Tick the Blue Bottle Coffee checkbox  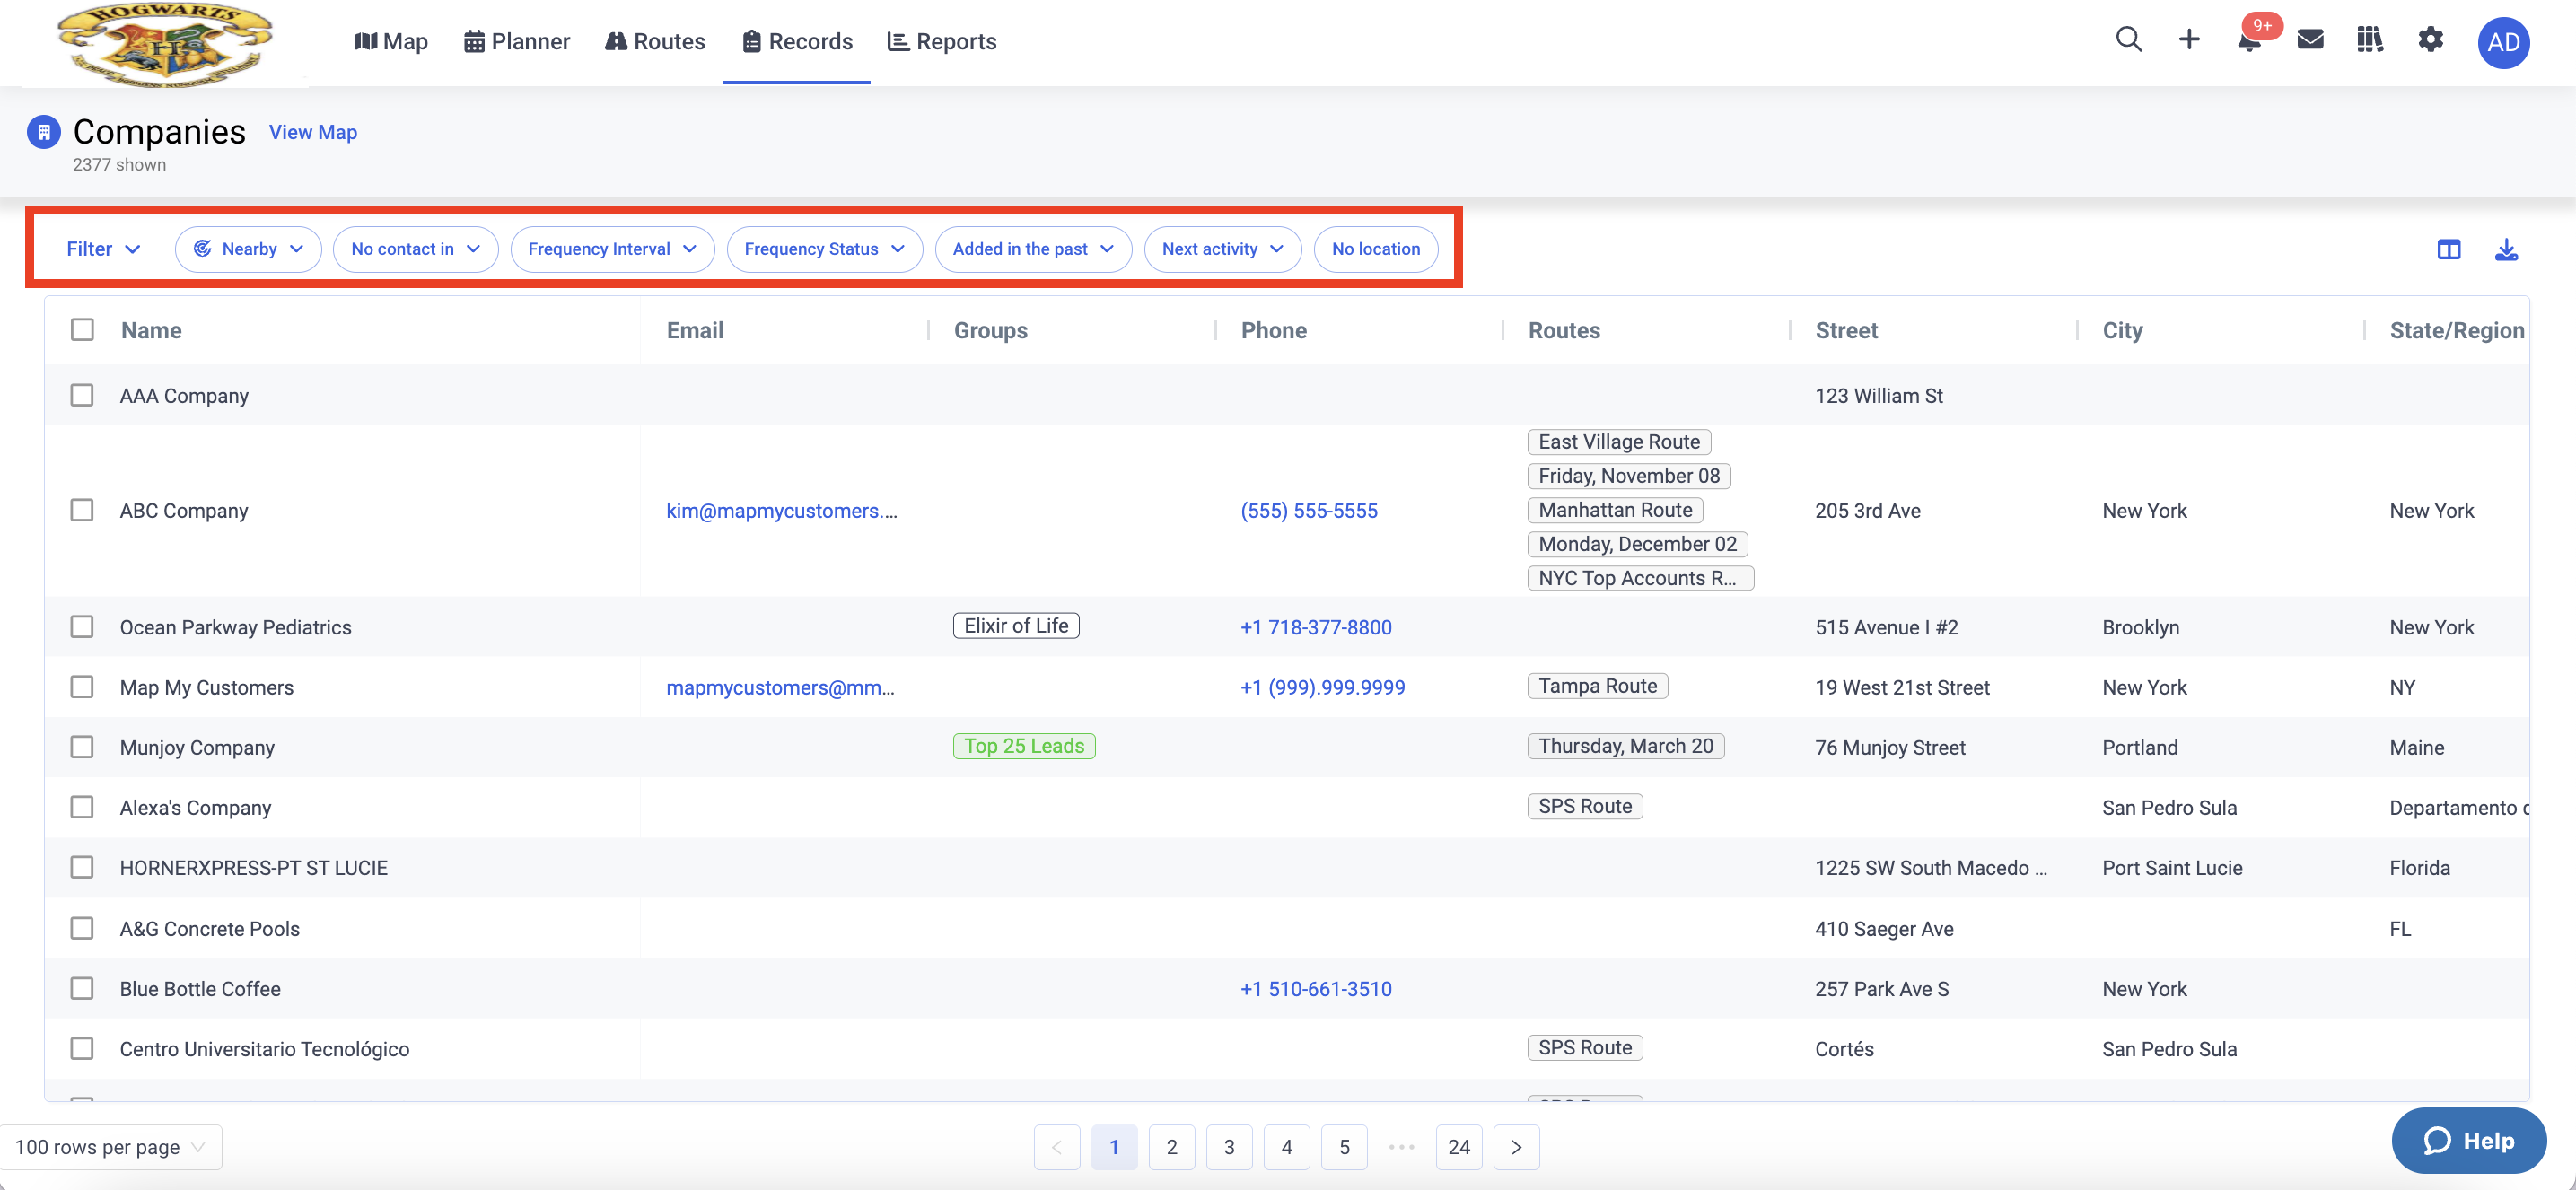[x=82, y=988]
